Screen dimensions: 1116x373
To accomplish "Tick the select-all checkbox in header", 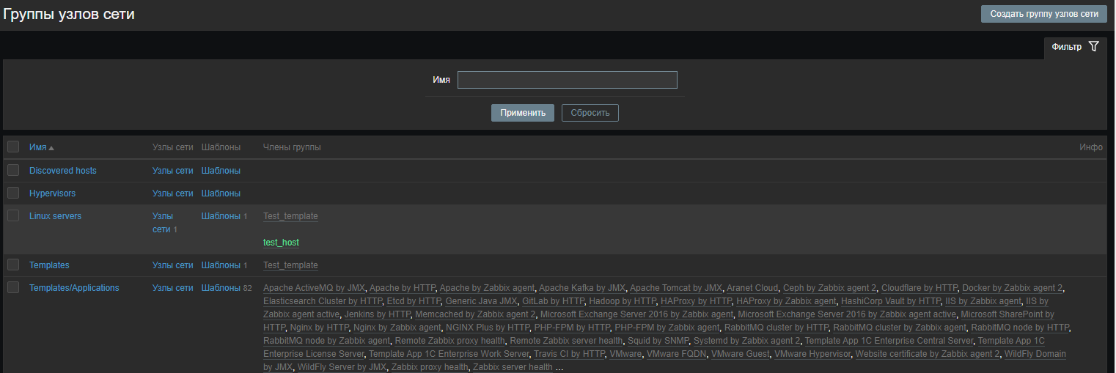I will (13, 147).
